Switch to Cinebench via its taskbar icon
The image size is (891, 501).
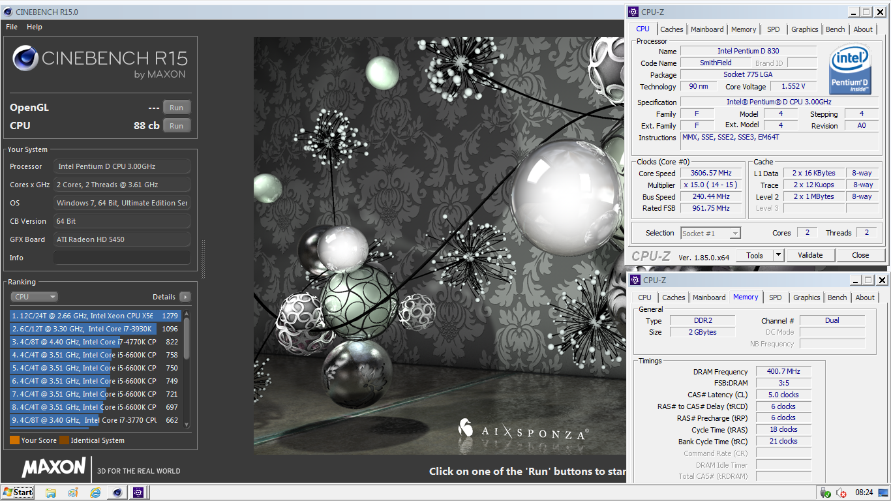[x=117, y=493]
